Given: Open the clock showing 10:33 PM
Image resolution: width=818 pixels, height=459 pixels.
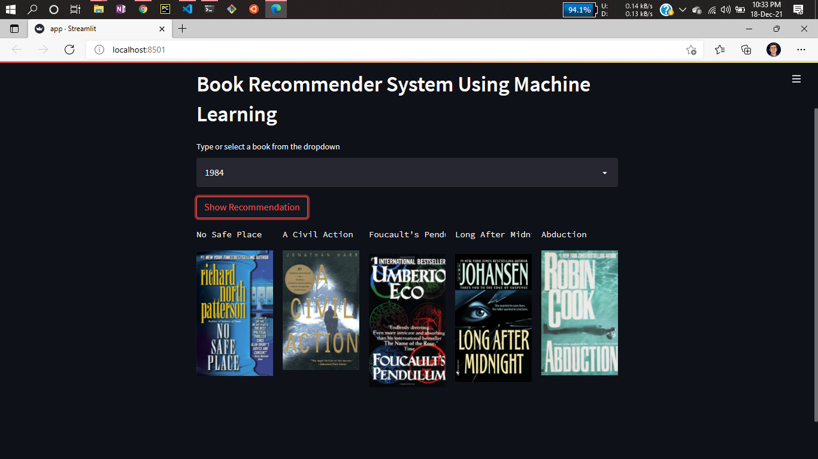Looking at the screenshot, I should 767,10.
